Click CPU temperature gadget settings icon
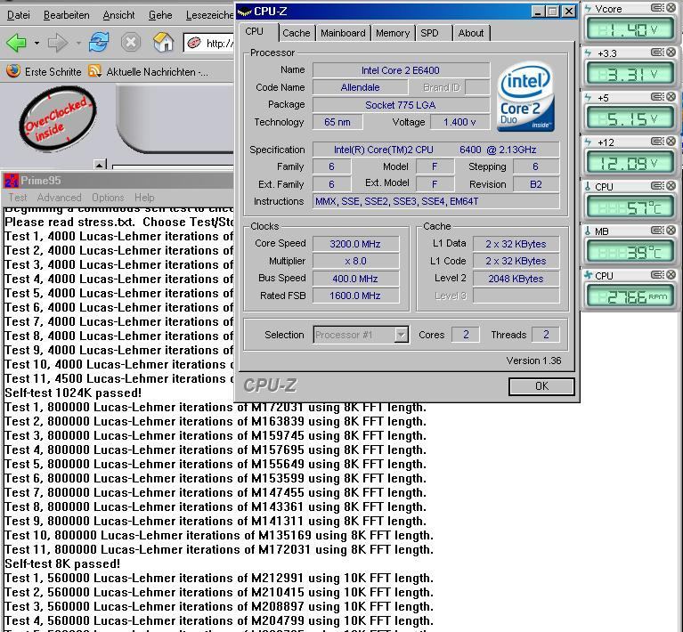The height and width of the screenshot is (632, 683). (657, 185)
